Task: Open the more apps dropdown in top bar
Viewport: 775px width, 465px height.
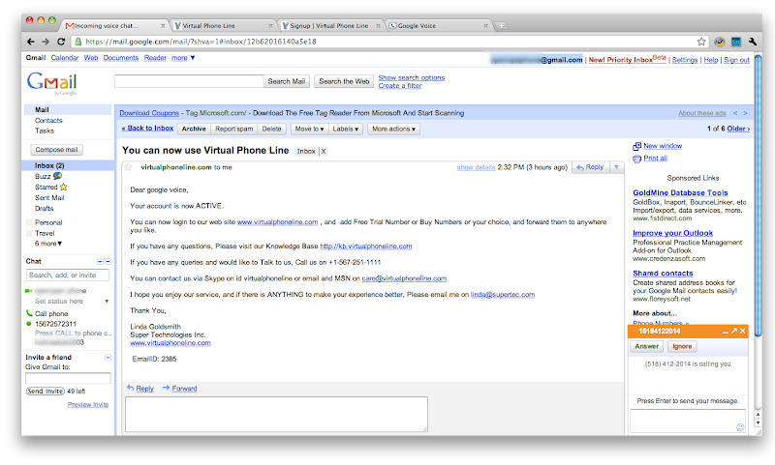Action: (183, 58)
